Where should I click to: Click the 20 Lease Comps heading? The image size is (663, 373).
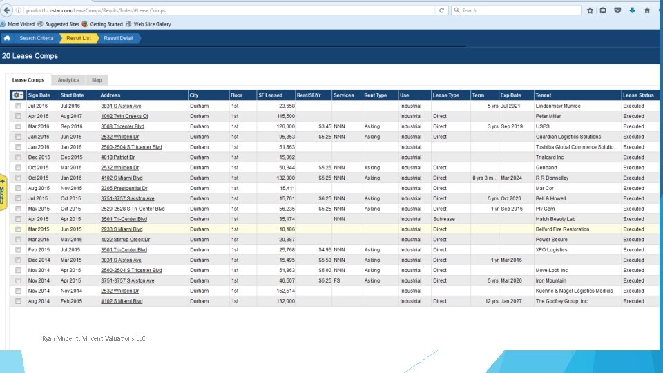pos(30,56)
